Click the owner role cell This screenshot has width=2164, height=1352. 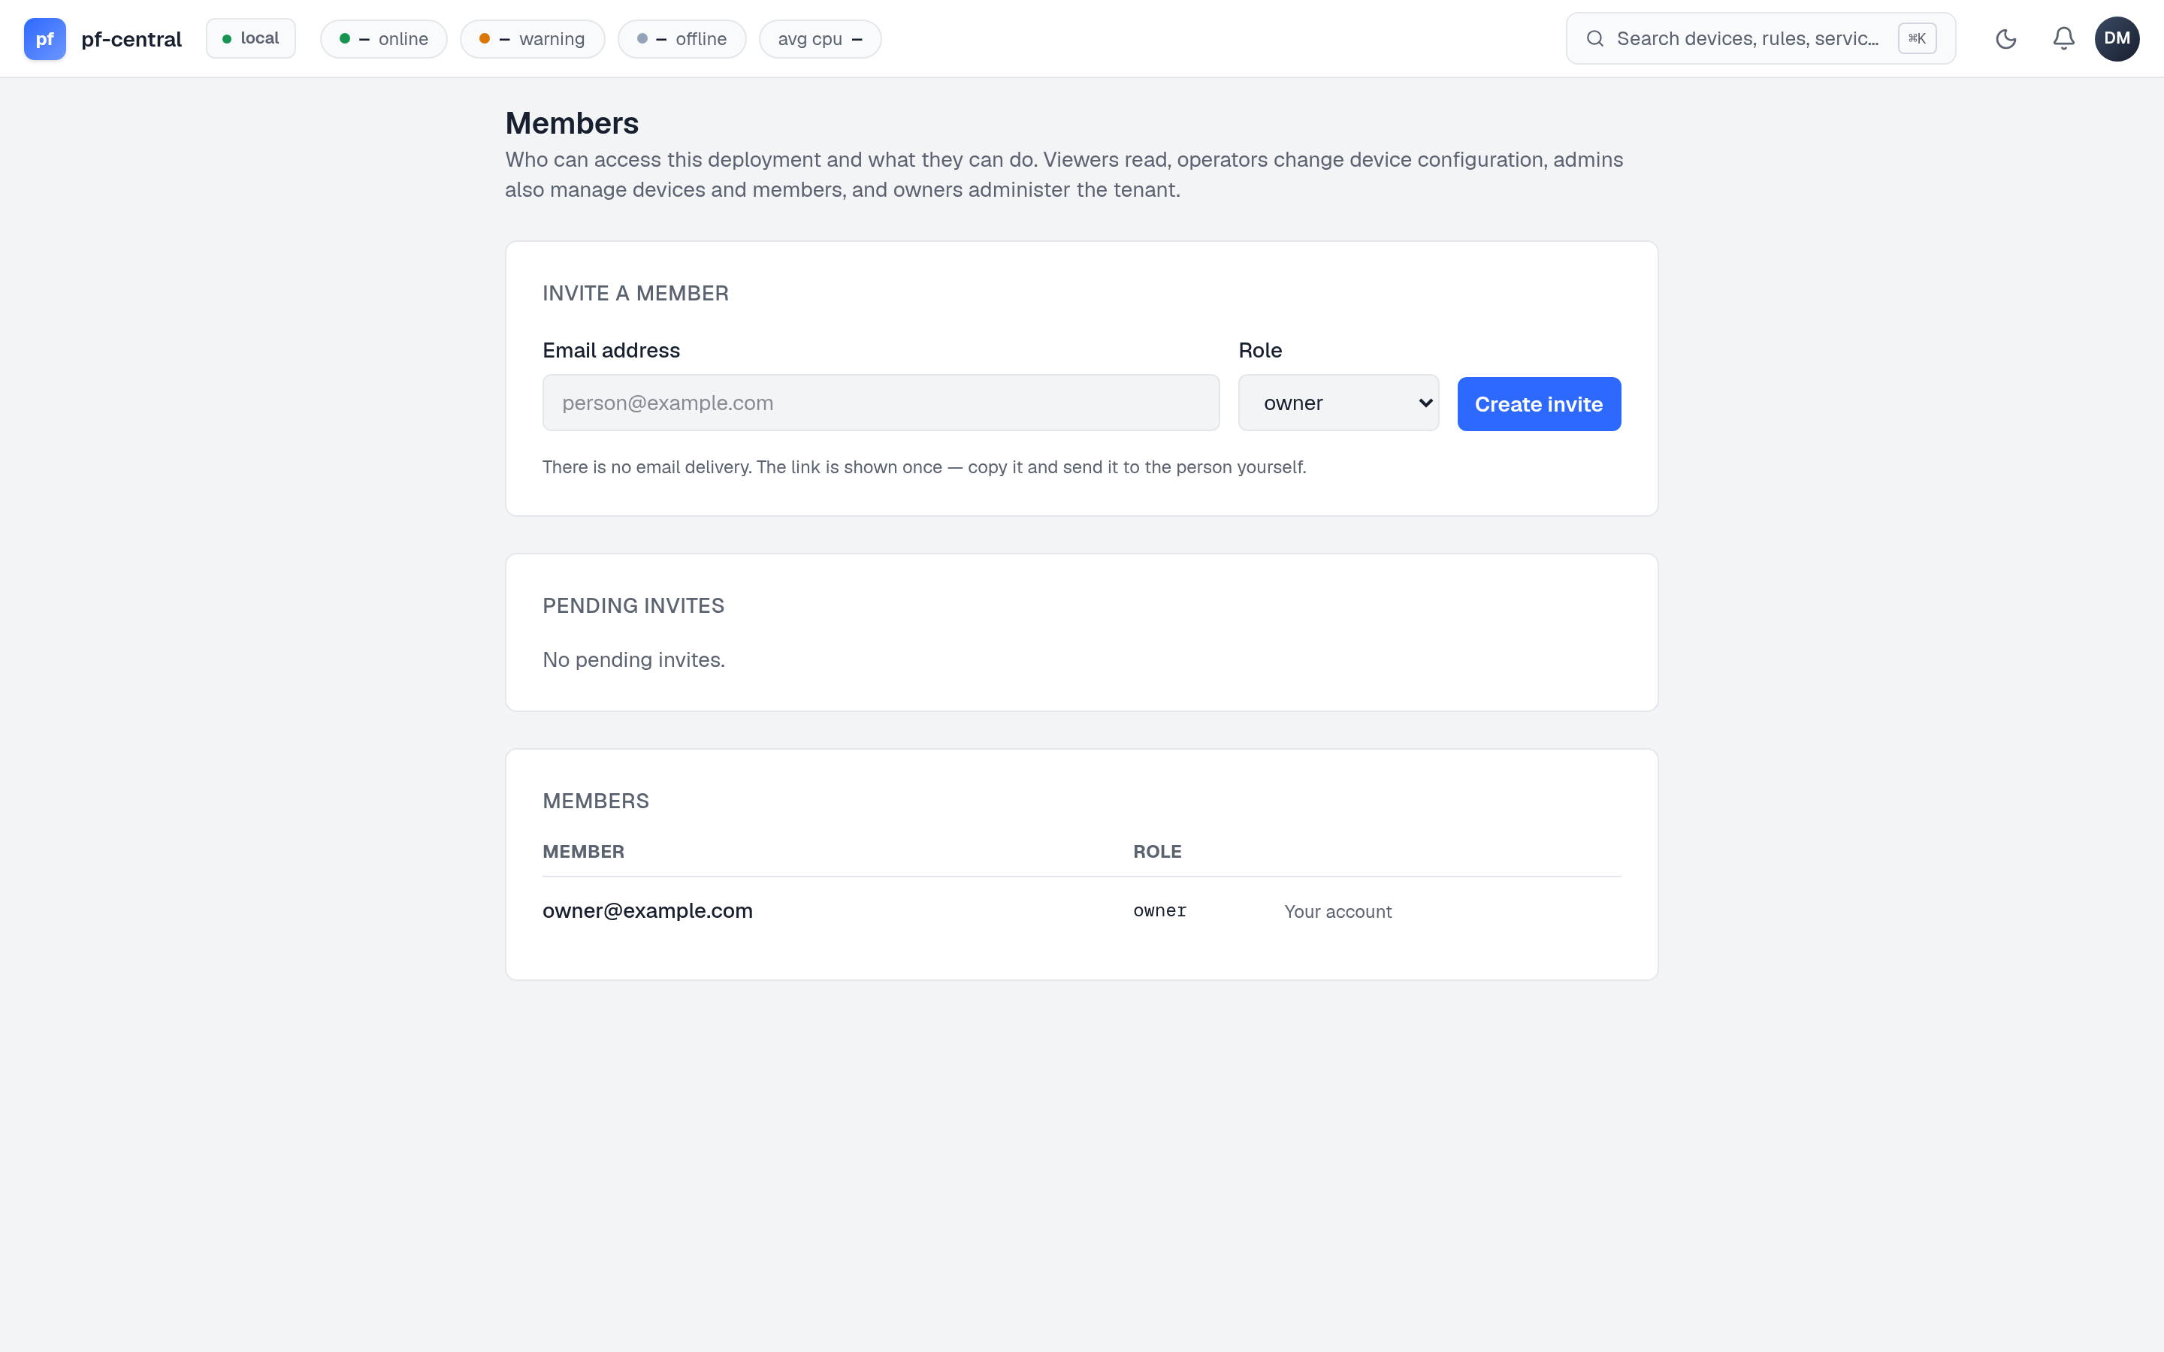(1160, 911)
